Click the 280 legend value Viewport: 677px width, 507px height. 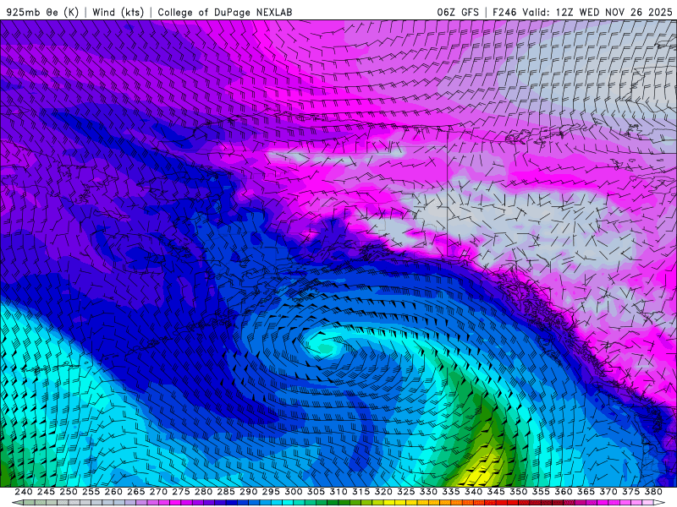(x=203, y=492)
